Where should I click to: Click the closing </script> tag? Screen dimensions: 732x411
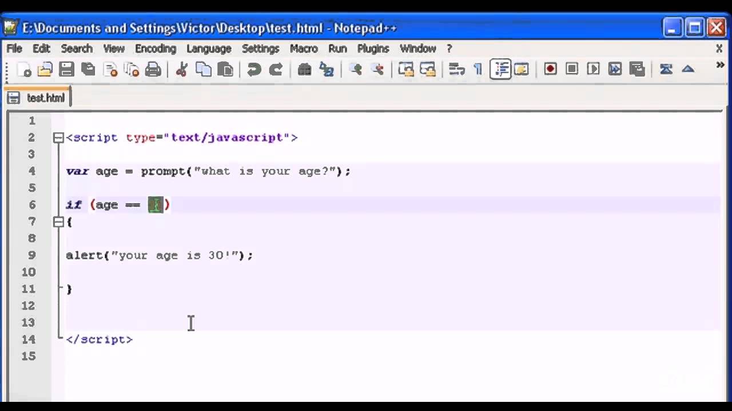(100, 339)
